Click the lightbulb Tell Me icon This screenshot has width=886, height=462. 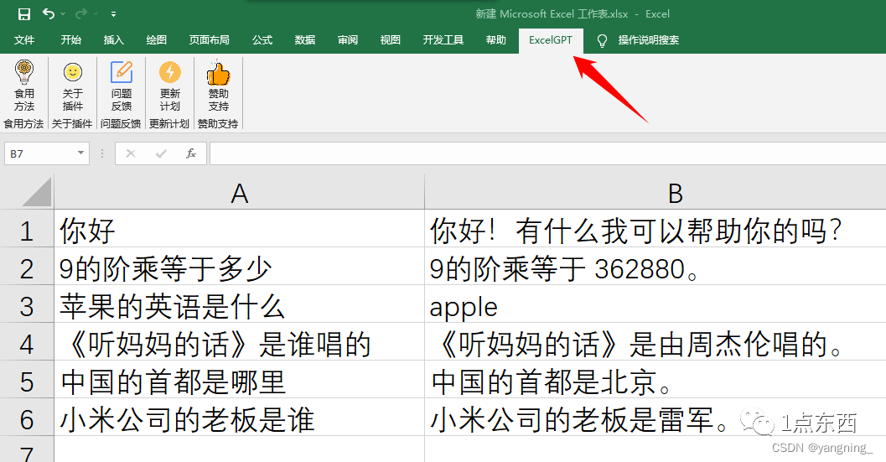point(603,41)
